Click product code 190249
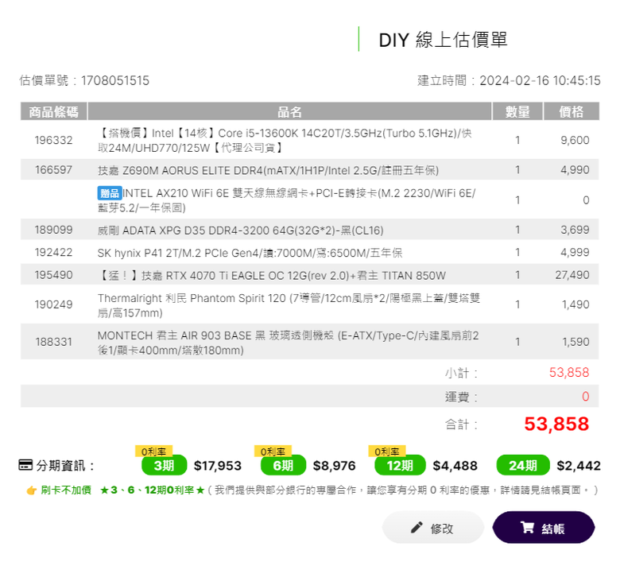 coord(53,304)
